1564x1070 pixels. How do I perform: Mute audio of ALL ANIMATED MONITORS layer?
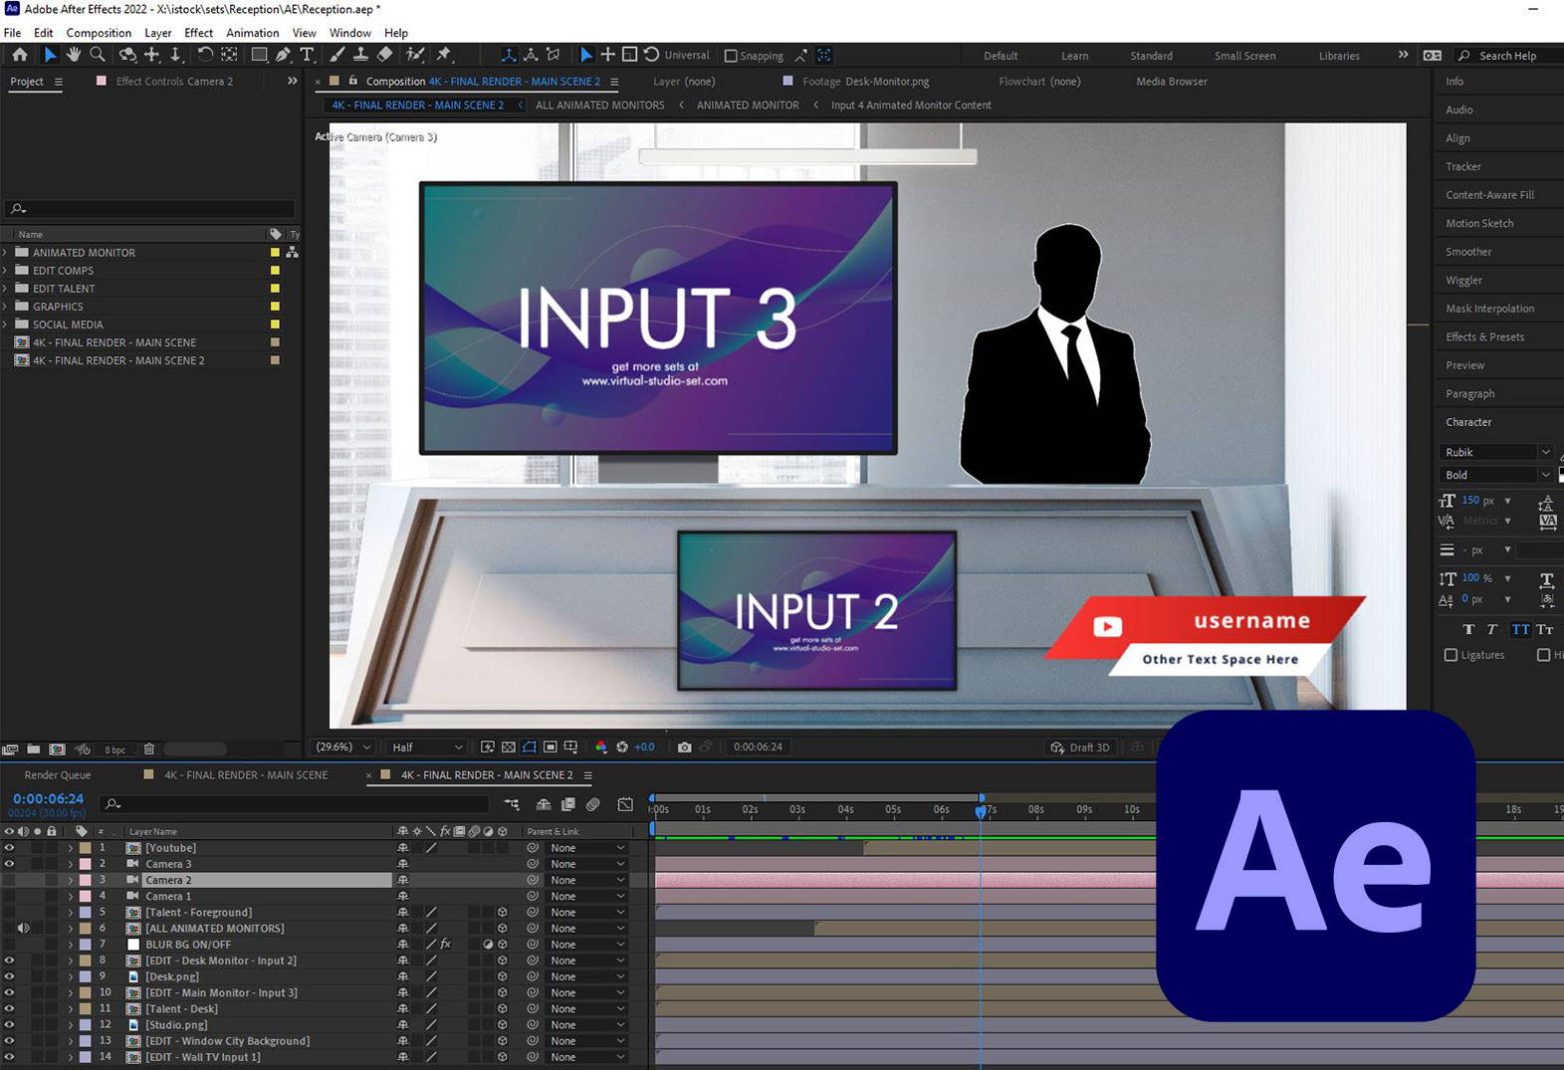pos(23,929)
